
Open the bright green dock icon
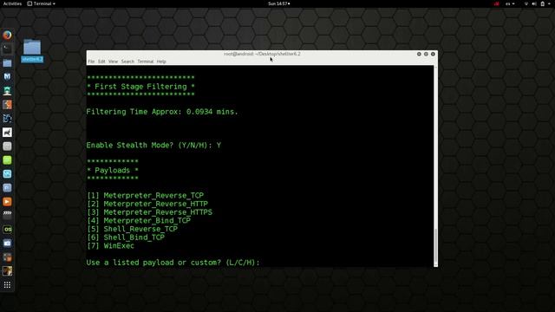coord(7,159)
